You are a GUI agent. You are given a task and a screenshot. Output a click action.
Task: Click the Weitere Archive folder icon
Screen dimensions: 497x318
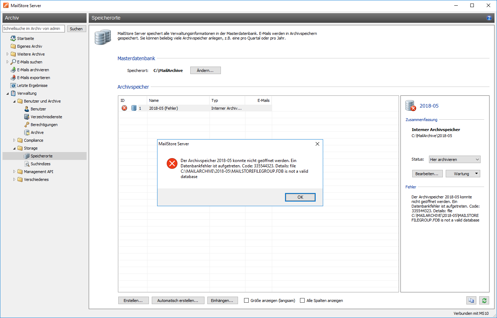pyautogui.click(x=13, y=54)
